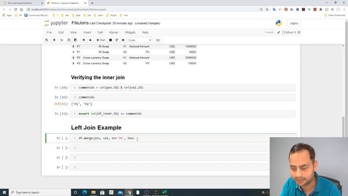Viewport: 348px width, 196px height.
Task: Open the Stocks bookmark folder
Action: pyautogui.click(x=111, y=15)
